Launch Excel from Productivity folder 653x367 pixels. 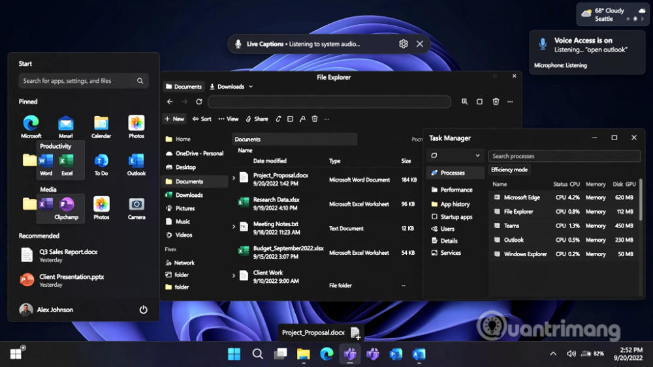pos(67,164)
